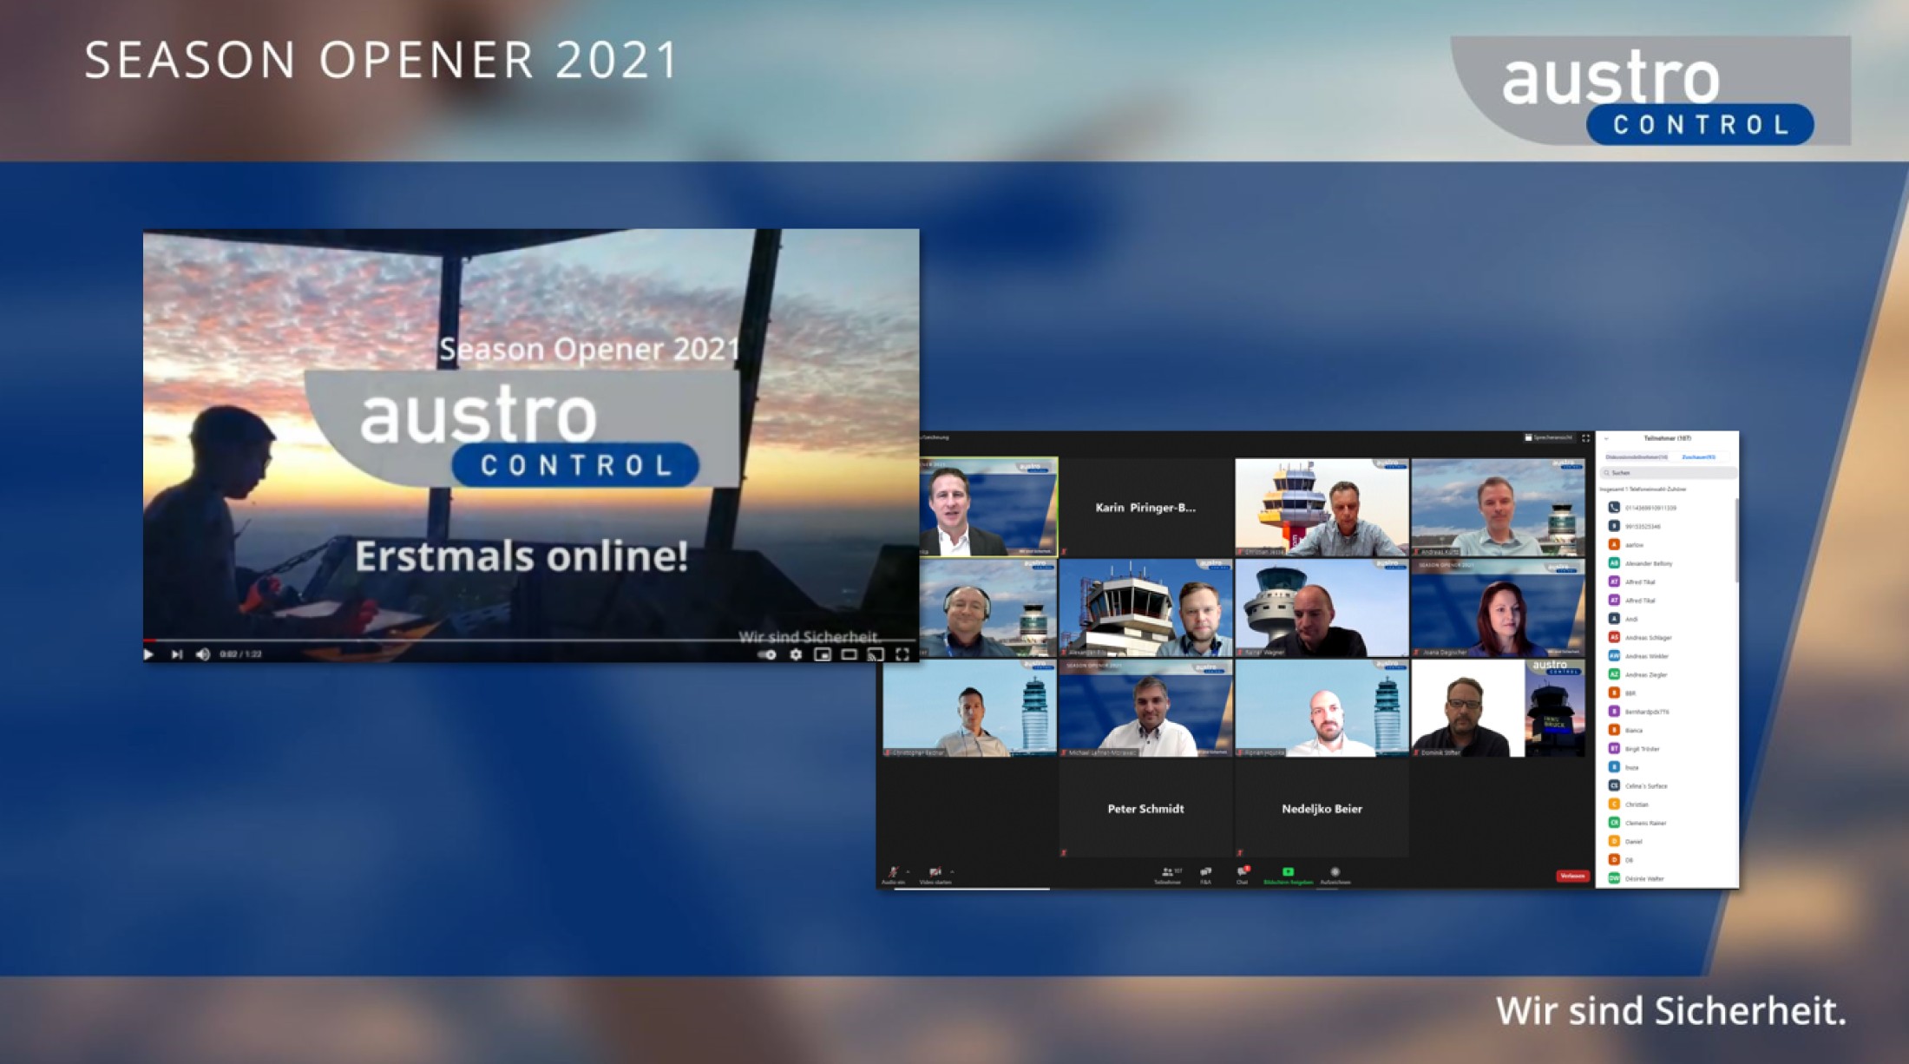
Task: Select Christian Jesse video tile with tower
Action: 1322,508
